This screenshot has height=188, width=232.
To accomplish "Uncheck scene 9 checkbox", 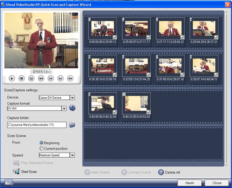I will [115, 112].
